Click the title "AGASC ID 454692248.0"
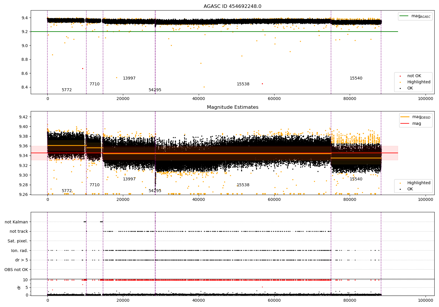 coord(232,6)
